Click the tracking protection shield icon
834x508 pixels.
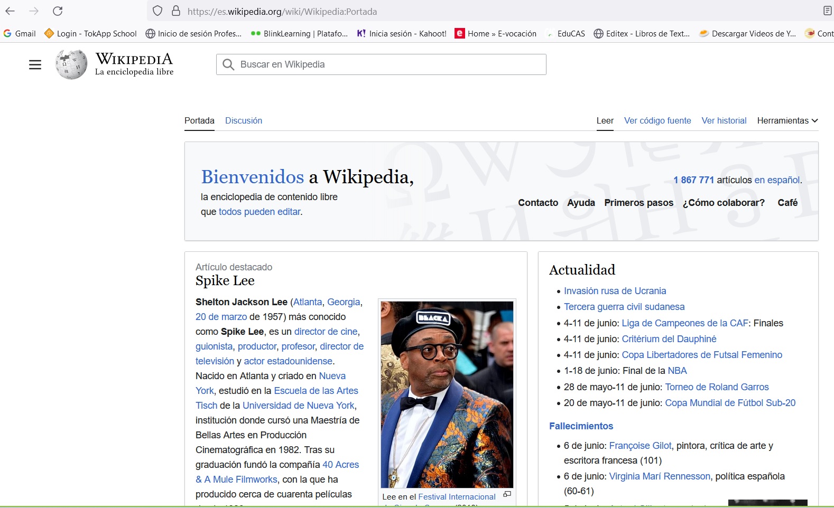pyautogui.click(x=157, y=11)
